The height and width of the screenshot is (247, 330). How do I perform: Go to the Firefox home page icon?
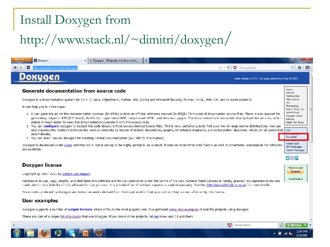pos(299,68)
